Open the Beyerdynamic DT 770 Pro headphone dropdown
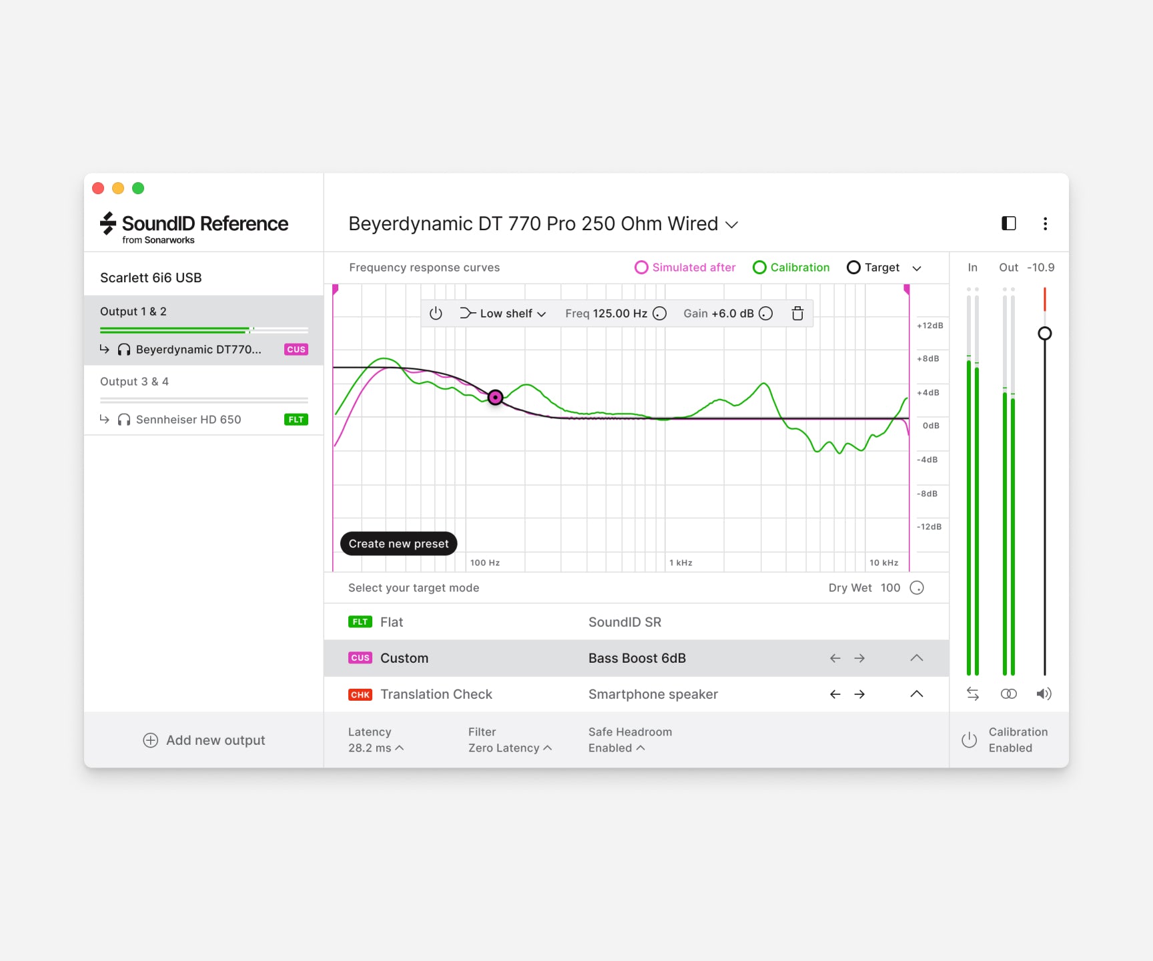 (731, 224)
